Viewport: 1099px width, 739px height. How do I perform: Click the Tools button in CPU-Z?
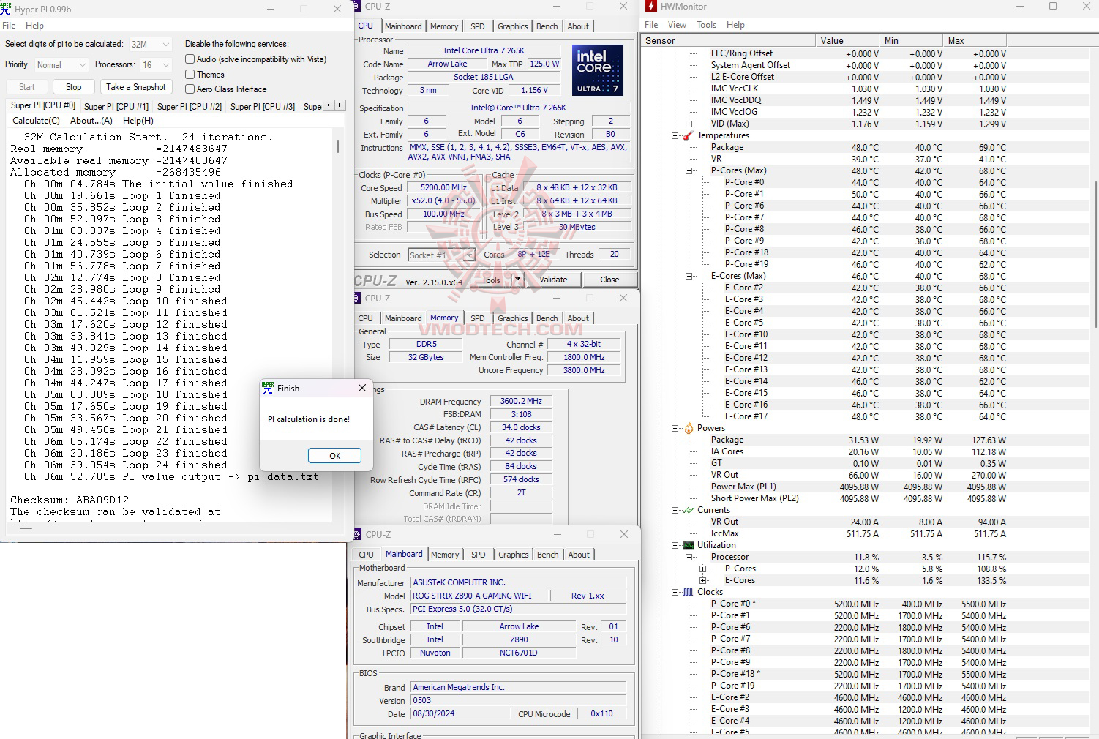point(491,280)
